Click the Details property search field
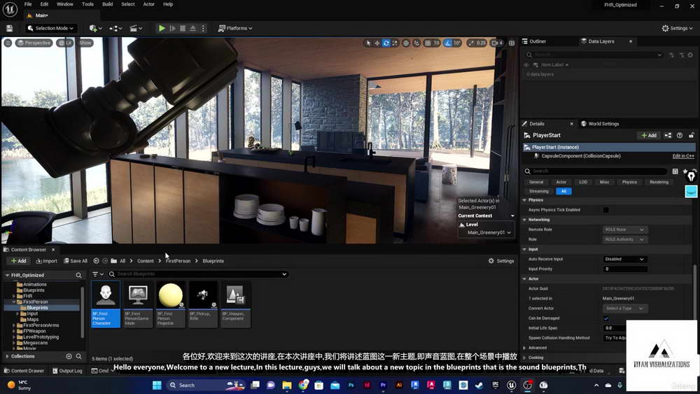Viewport: 700px width, 394px height. click(x=595, y=171)
